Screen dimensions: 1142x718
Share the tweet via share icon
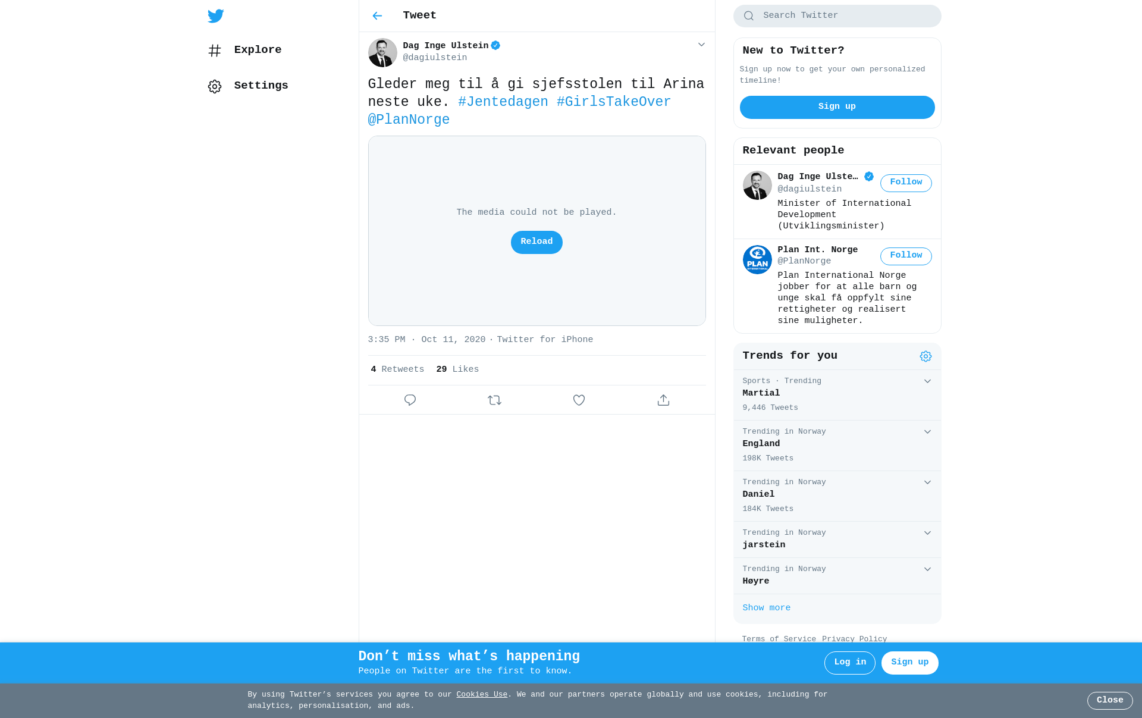point(663,400)
